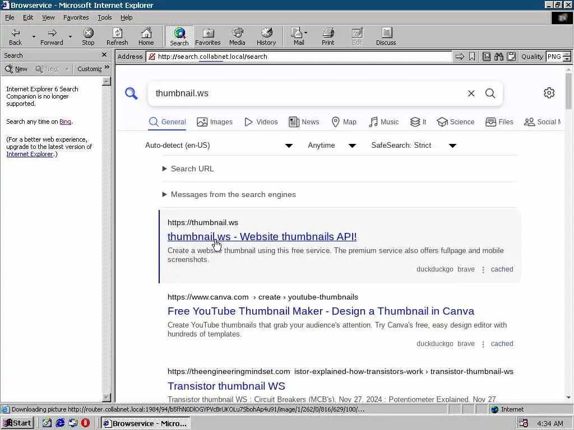Open Free YouTube Thumbnail Maker Canva link
The width and height of the screenshot is (574, 430).
tap(321, 311)
